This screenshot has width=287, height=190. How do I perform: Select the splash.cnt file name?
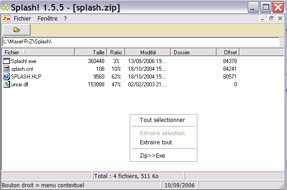(22, 69)
